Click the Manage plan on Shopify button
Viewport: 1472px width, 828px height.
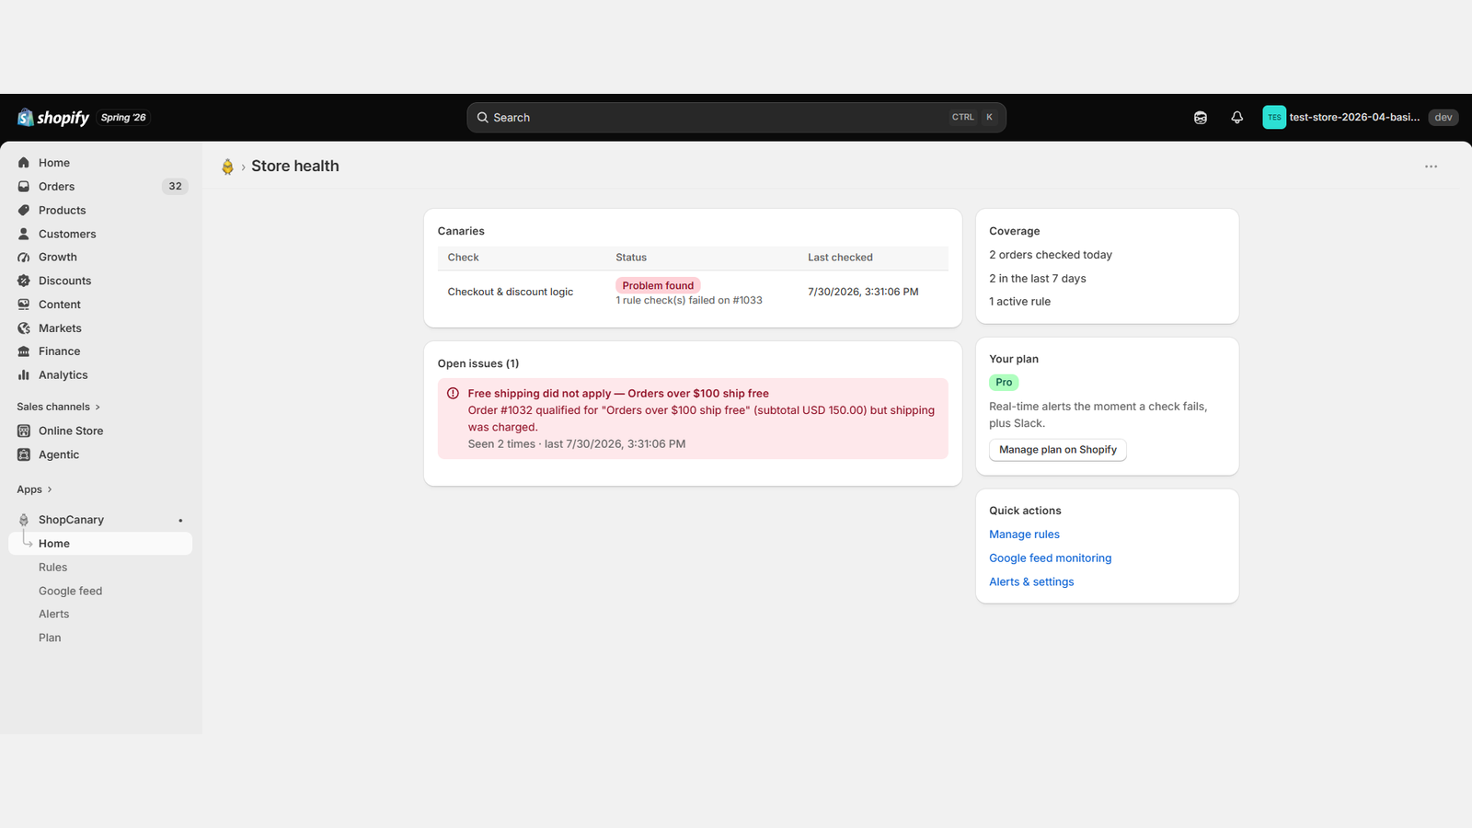1058,450
